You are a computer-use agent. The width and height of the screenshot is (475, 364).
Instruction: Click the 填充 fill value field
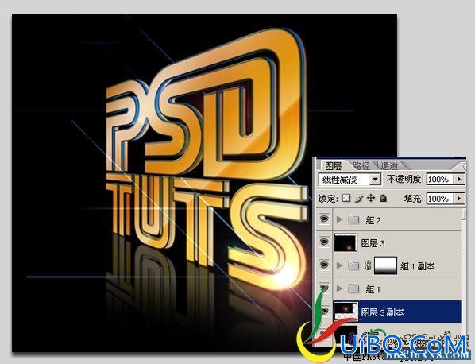click(x=440, y=199)
